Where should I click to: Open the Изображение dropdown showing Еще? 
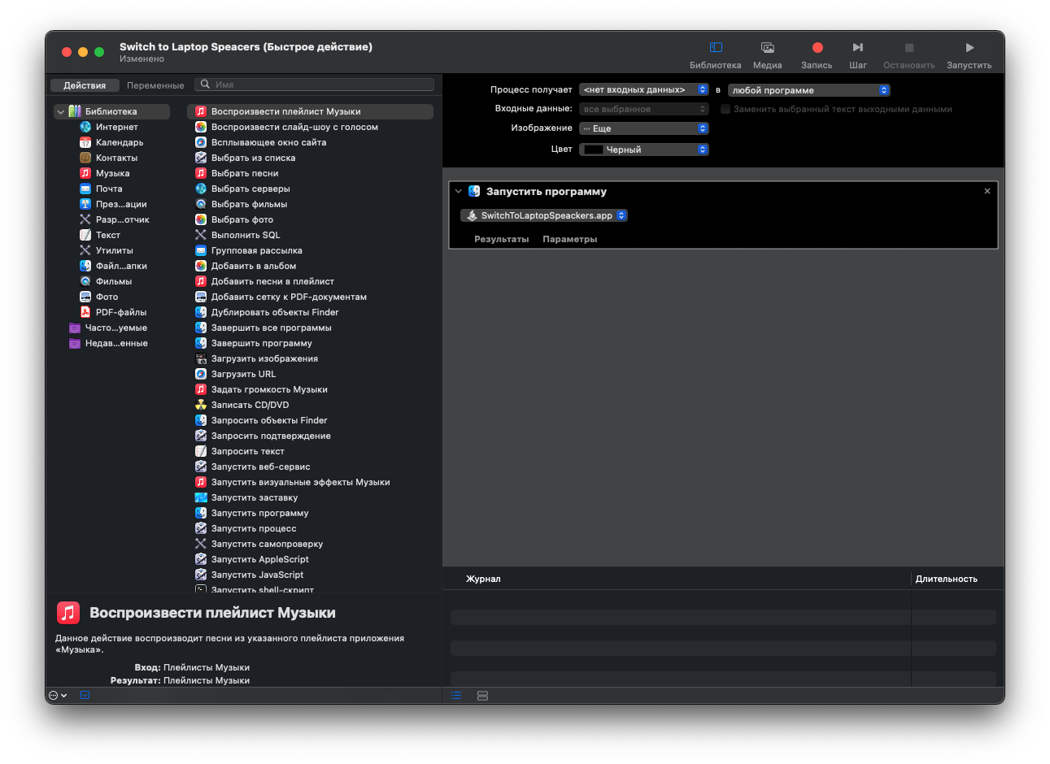[x=643, y=128]
